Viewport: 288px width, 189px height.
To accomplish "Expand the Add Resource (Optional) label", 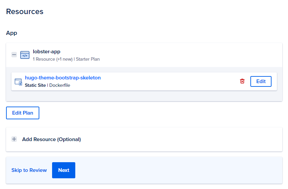I will point(51,139).
